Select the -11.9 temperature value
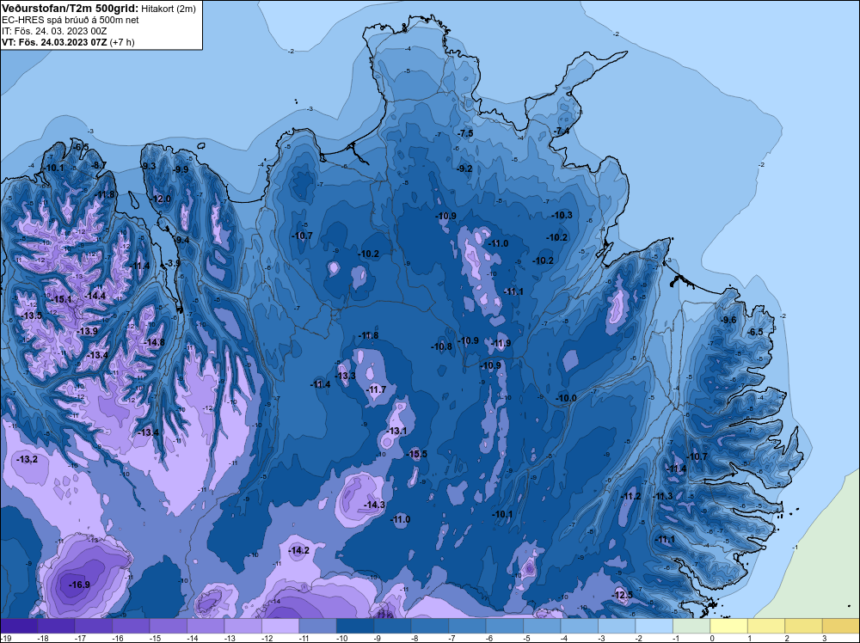860x643 pixels. tap(501, 343)
